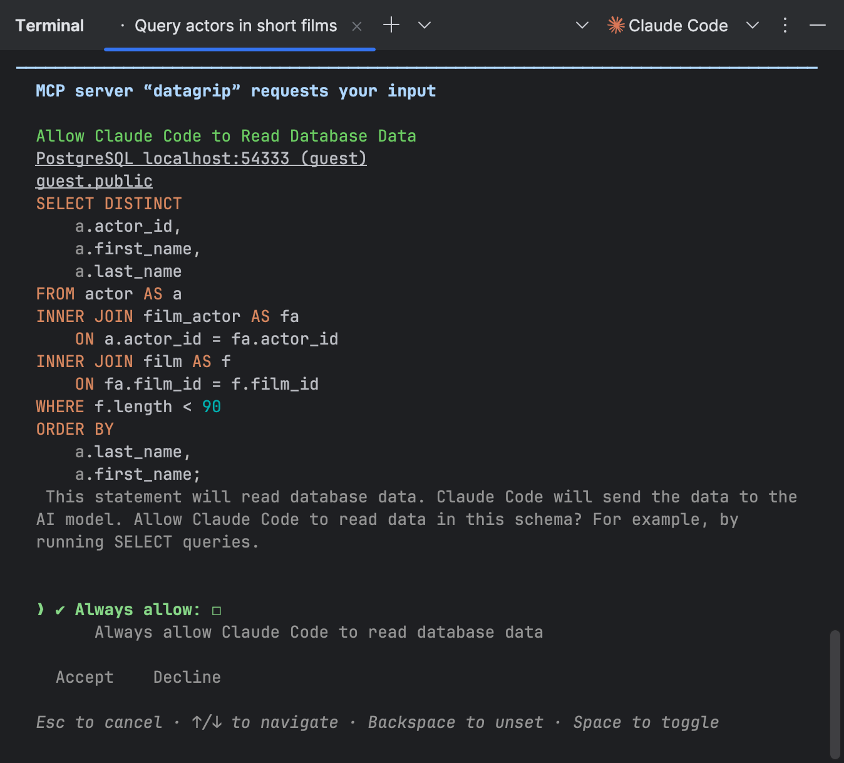Select the Terminal panel title
This screenshot has height=763, width=844.
click(x=49, y=26)
